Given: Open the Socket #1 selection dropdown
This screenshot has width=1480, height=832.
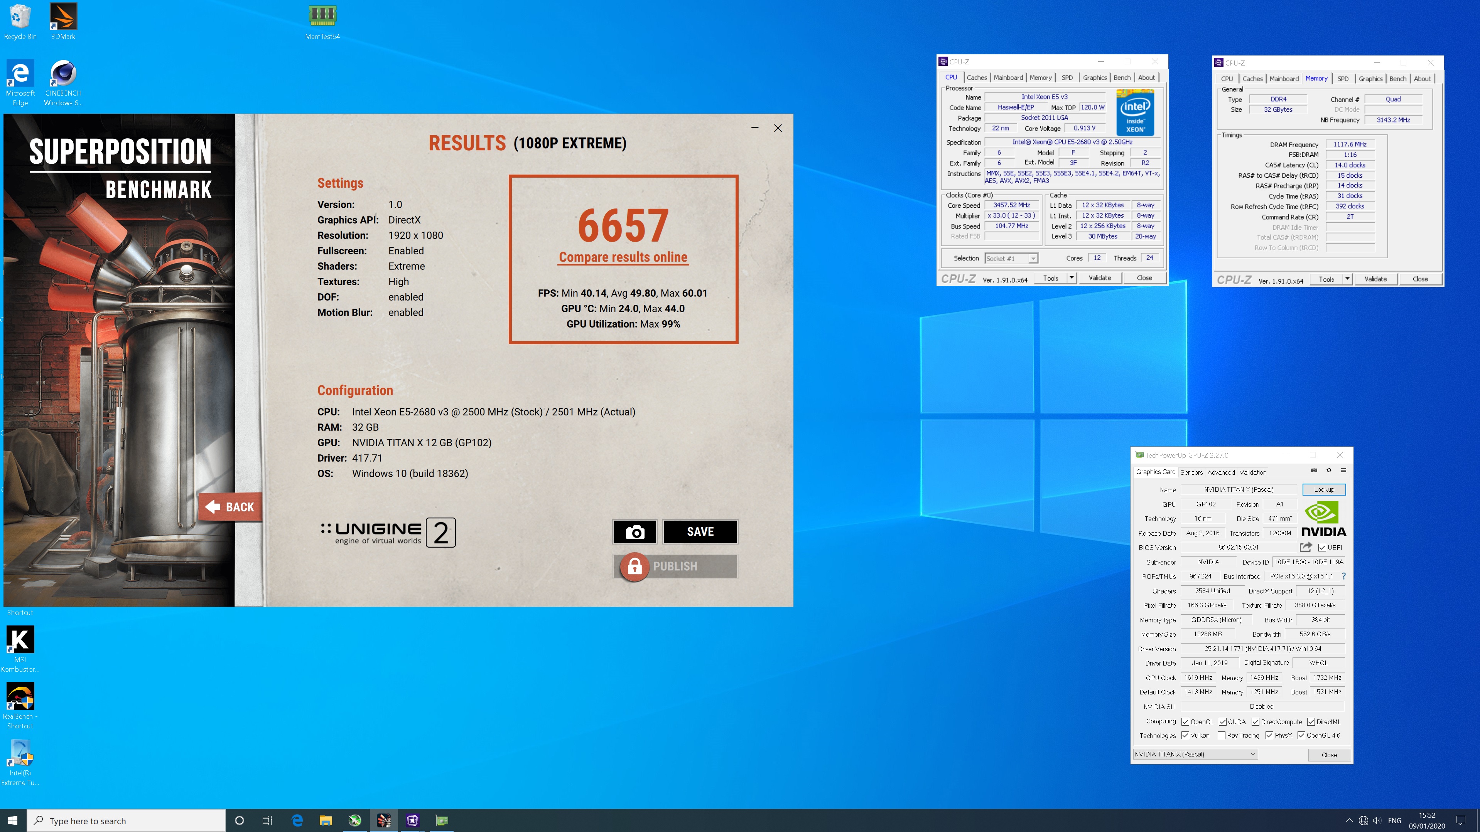Looking at the screenshot, I should click(1011, 258).
